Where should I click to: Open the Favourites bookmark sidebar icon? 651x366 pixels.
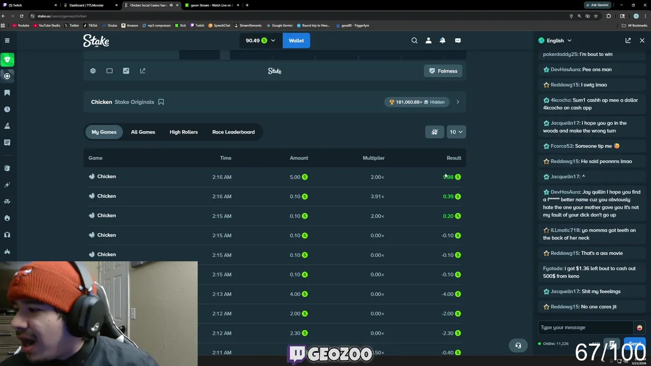pyautogui.click(x=7, y=93)
